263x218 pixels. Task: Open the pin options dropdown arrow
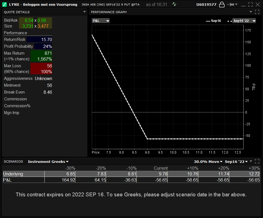coord(236,4)
